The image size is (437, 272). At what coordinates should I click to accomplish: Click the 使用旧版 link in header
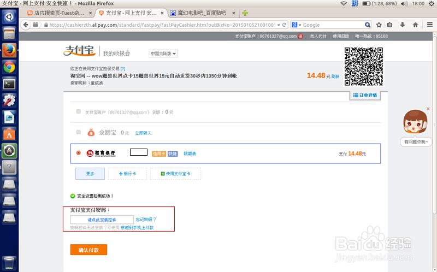(x=340, y=36)
